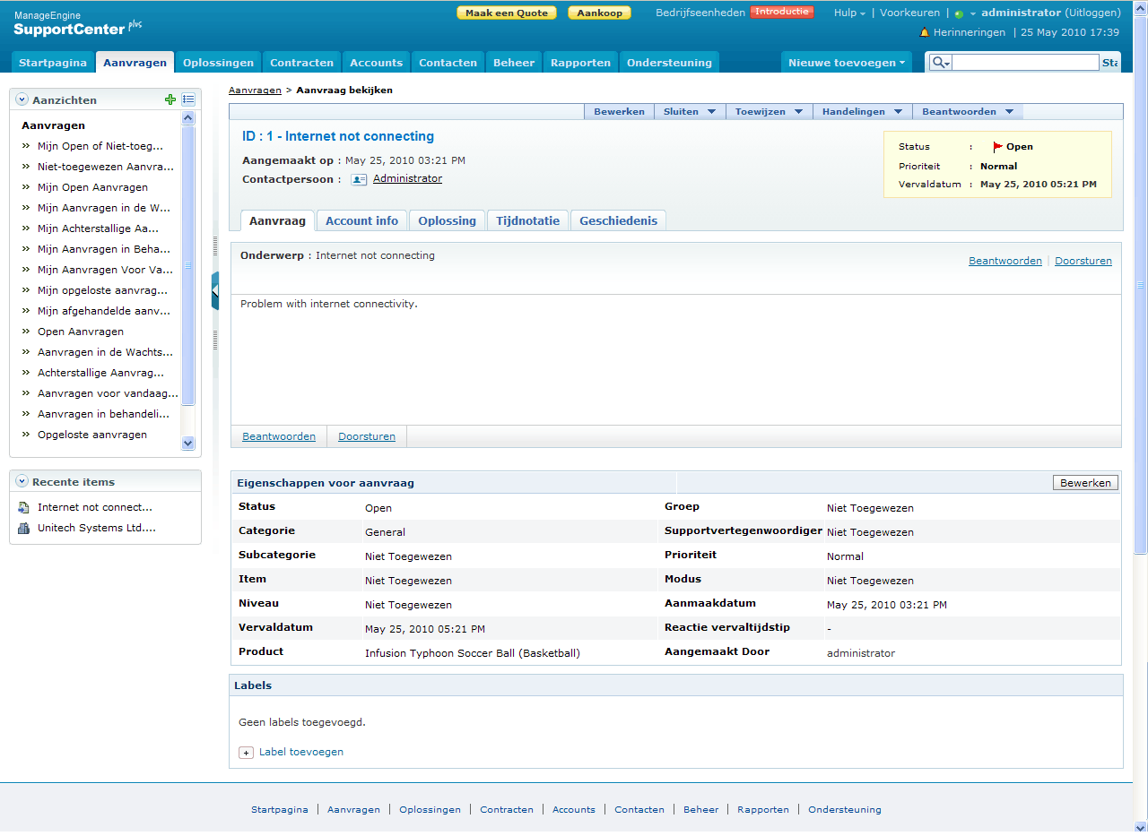Screen dimensions: 1148x836
Task: Expand the Beantwoorden dropdown in the action bar
Action: pyautogui.click(x=968, y=112)
